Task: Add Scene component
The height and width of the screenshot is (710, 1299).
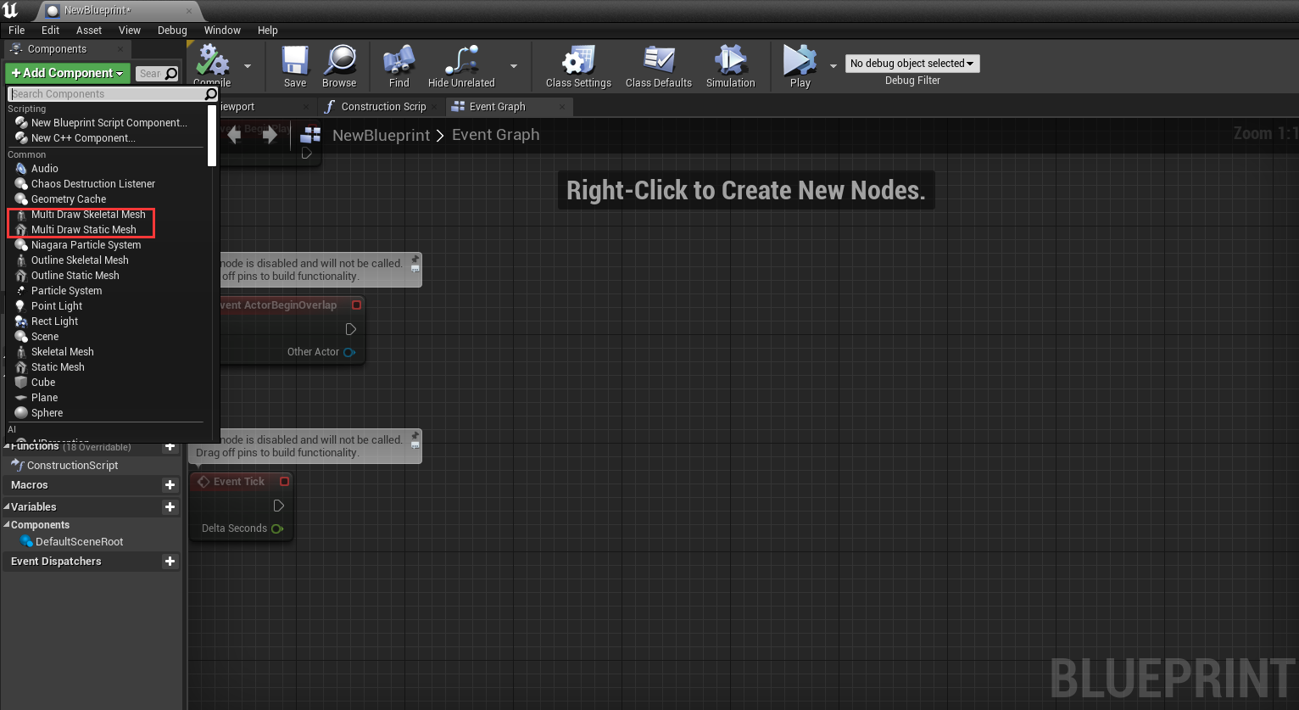Action: click(45, 337)
